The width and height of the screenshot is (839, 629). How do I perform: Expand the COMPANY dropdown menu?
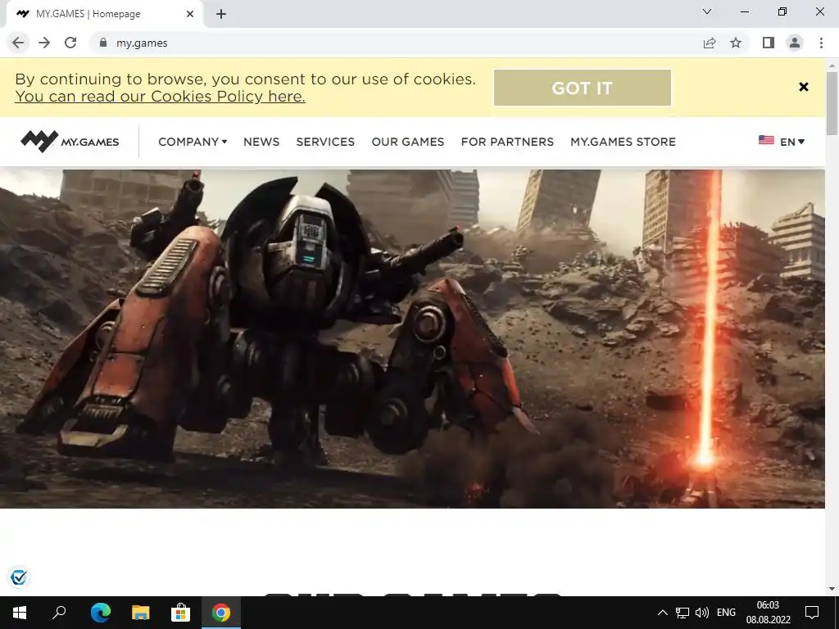point(193,142)
